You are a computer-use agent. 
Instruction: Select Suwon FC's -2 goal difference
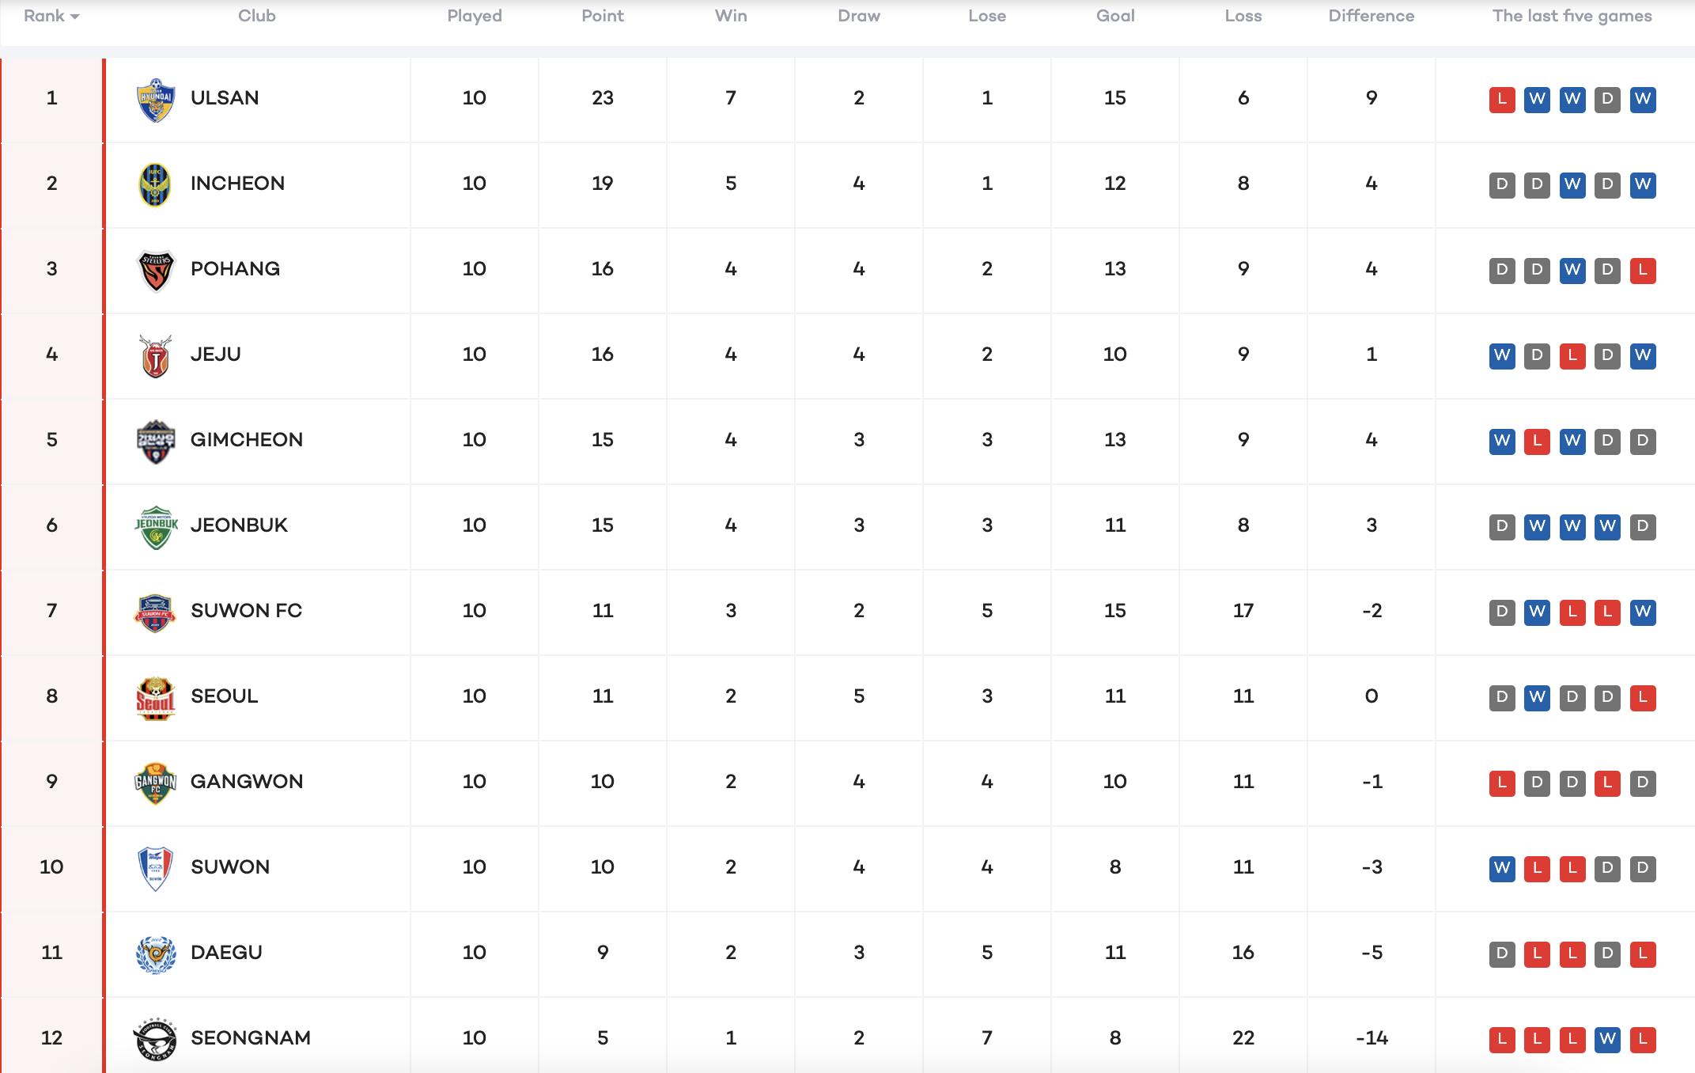1372,611
